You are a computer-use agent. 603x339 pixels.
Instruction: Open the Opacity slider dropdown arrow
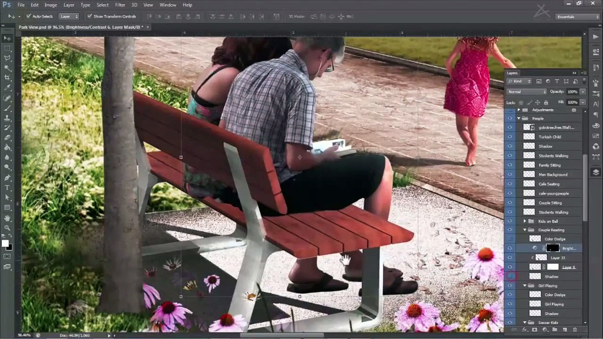click(x=583, y=92)
